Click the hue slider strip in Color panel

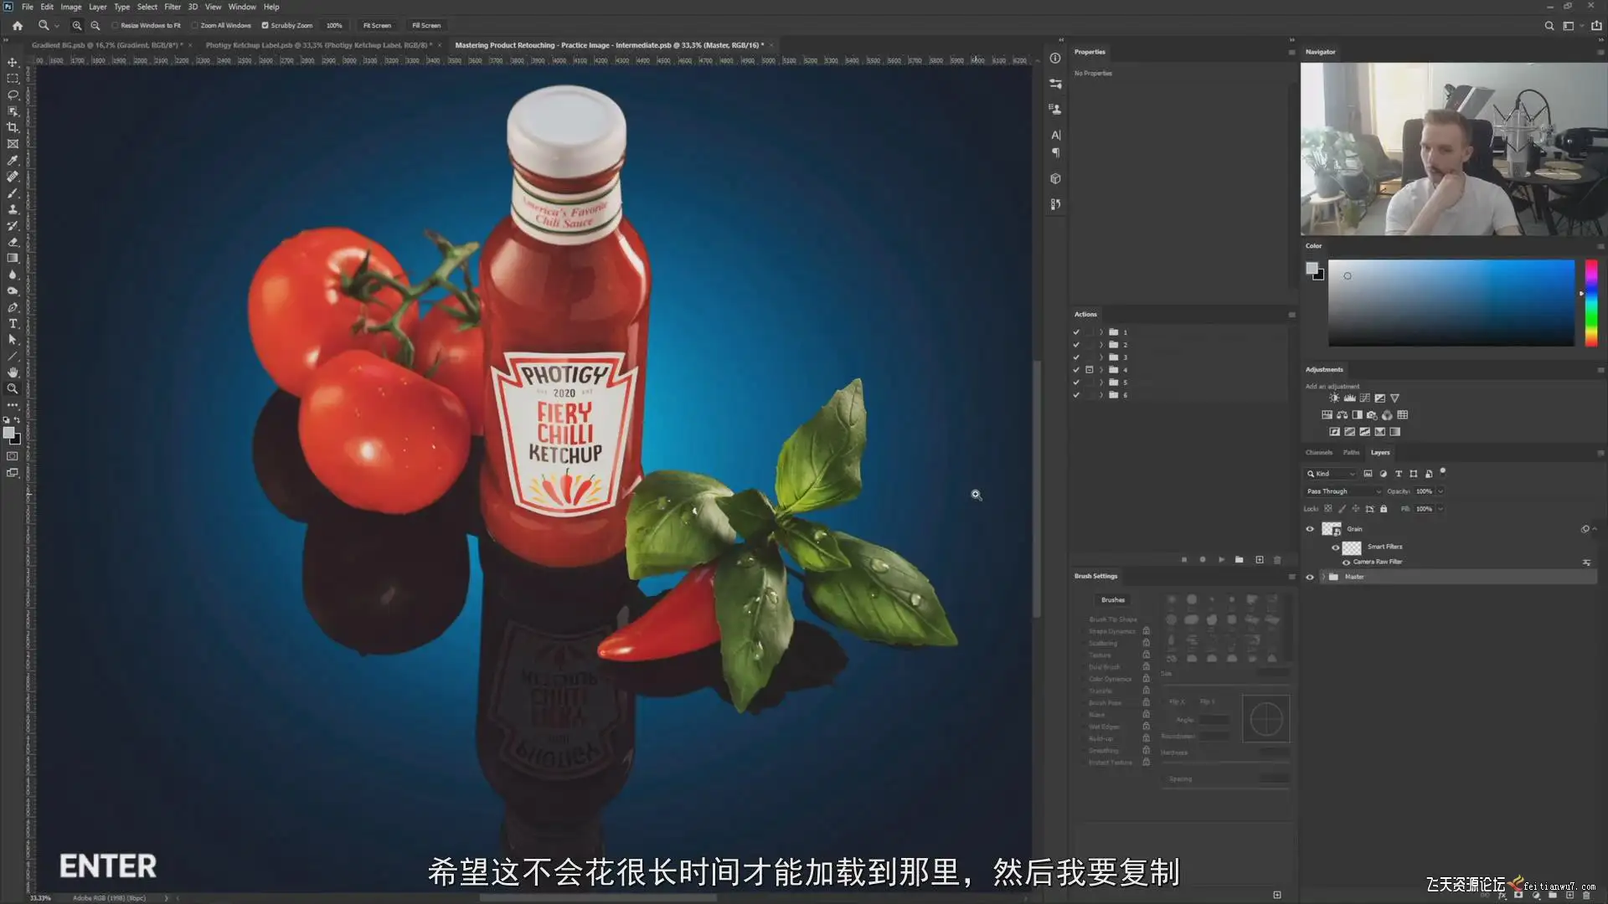(x=1590, y=302)
